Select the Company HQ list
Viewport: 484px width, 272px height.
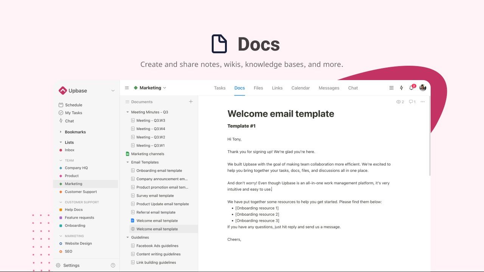coord(73,168)
